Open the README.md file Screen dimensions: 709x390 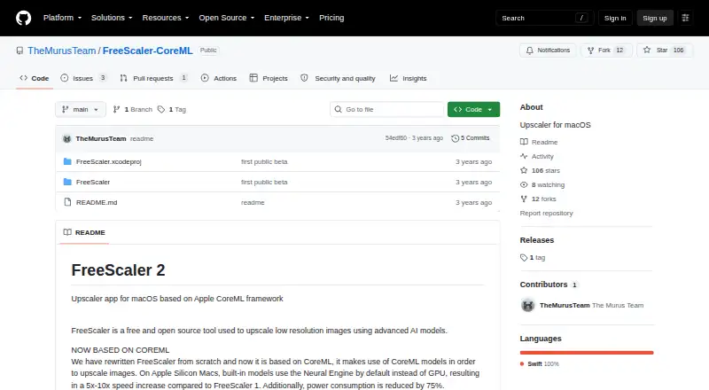tap(97, 202)
